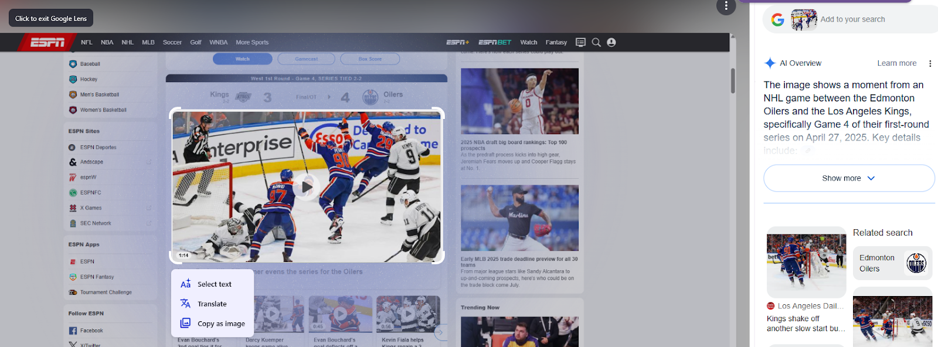Open the NHL menu
This screenshot has height=347, width=938.
click(x=128, y=42)
